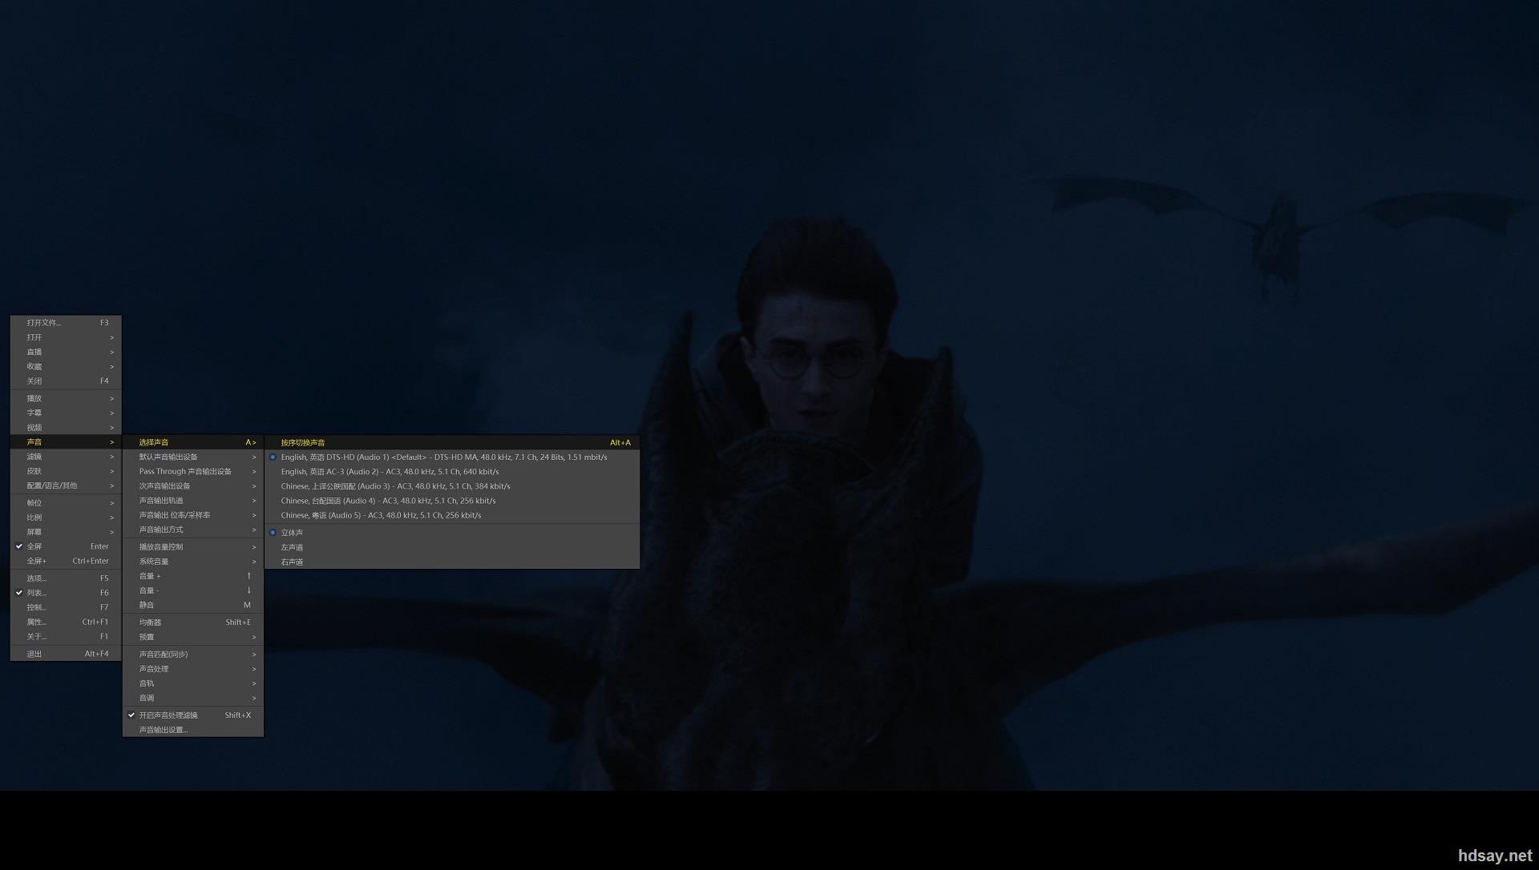Screen dimensions: 1539x870
Task: Open the 预置 presets submenu
Action: click(193, 637)
